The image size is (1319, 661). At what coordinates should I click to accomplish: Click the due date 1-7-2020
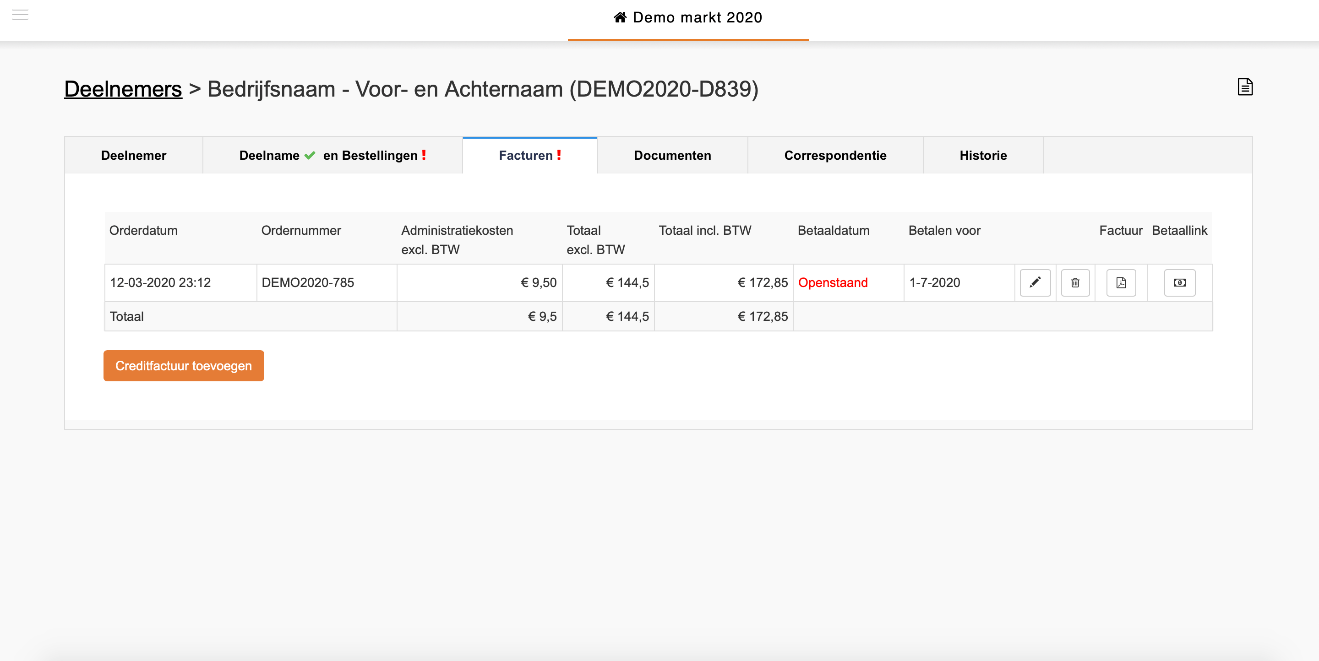934,282
